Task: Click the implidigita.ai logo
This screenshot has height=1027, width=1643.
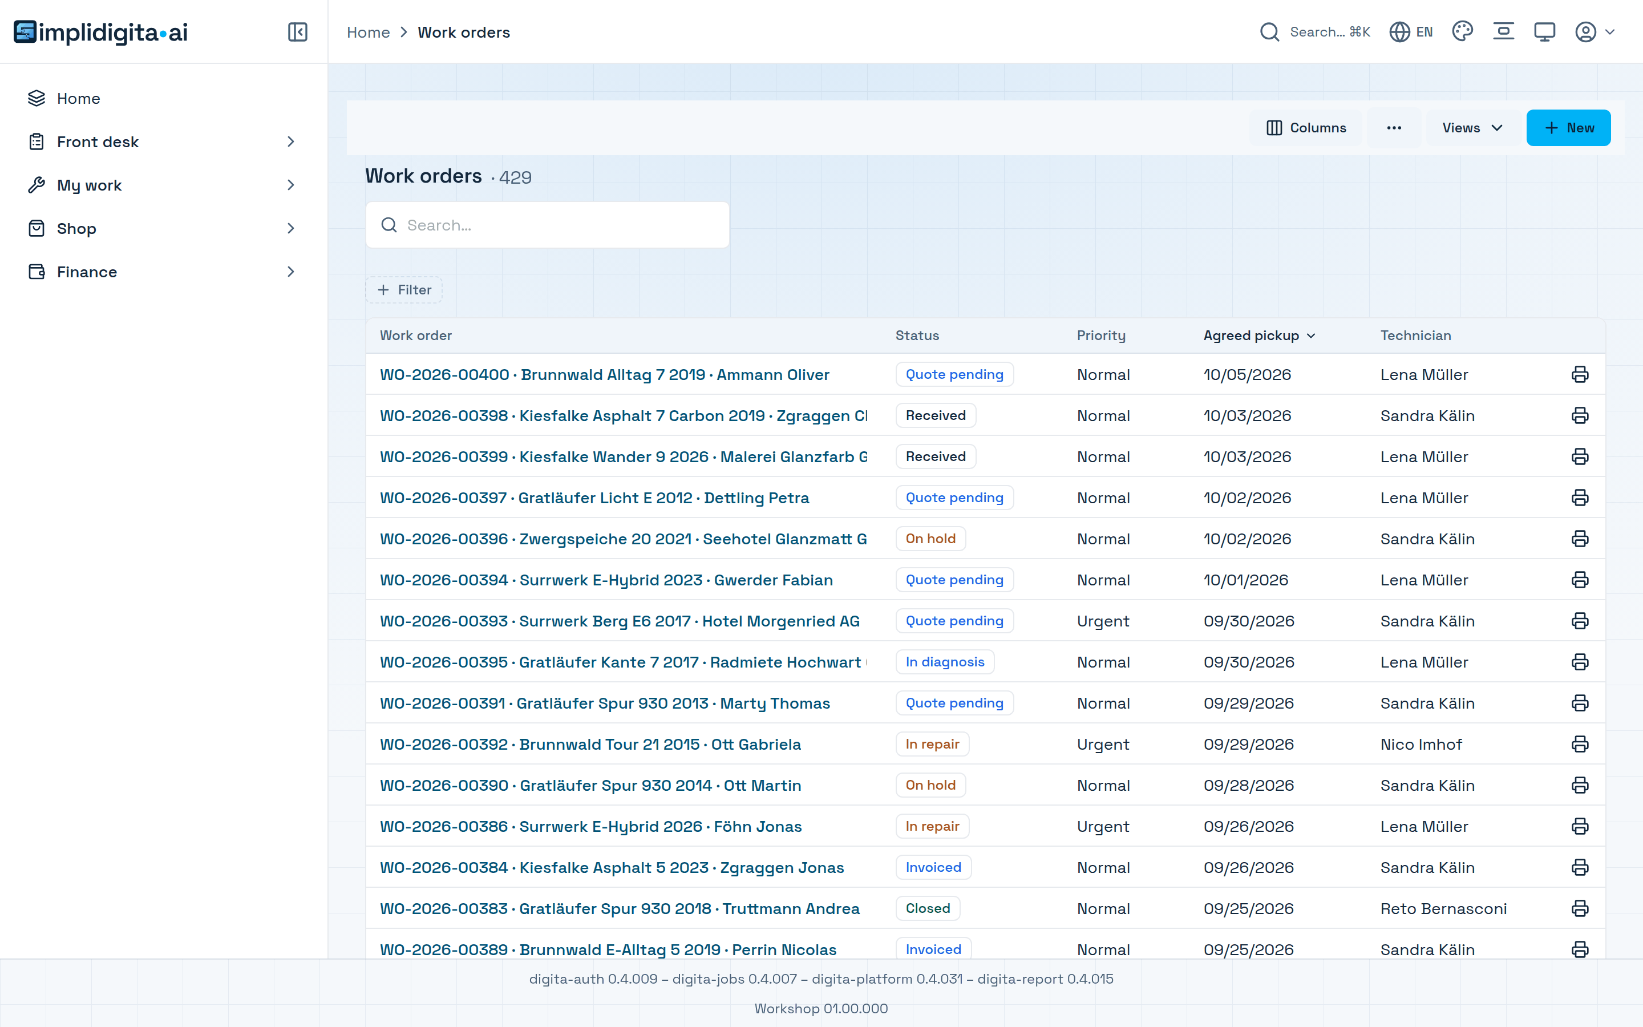Action: click(100, 32)
